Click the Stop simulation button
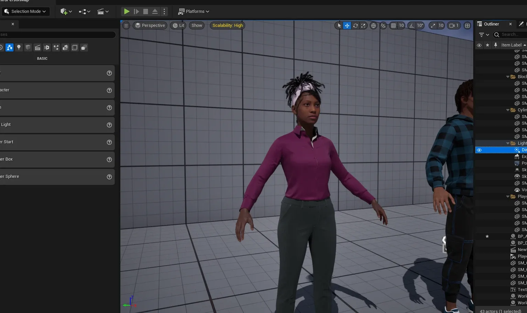 pos(145,11)
